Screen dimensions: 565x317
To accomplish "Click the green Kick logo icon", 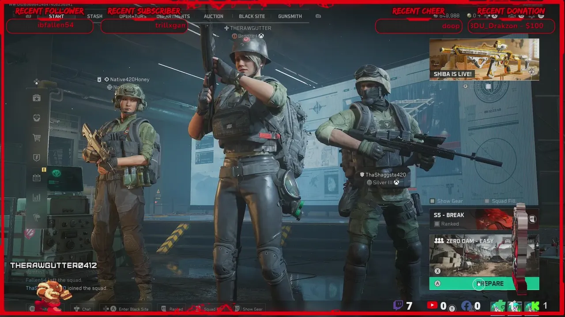I will coord(535,306).
